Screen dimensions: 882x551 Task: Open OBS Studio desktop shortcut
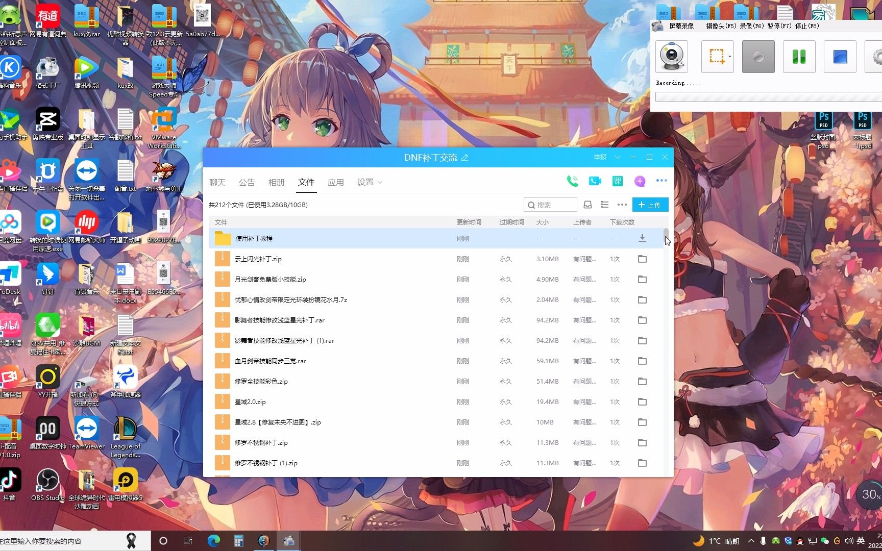[48, 485]
